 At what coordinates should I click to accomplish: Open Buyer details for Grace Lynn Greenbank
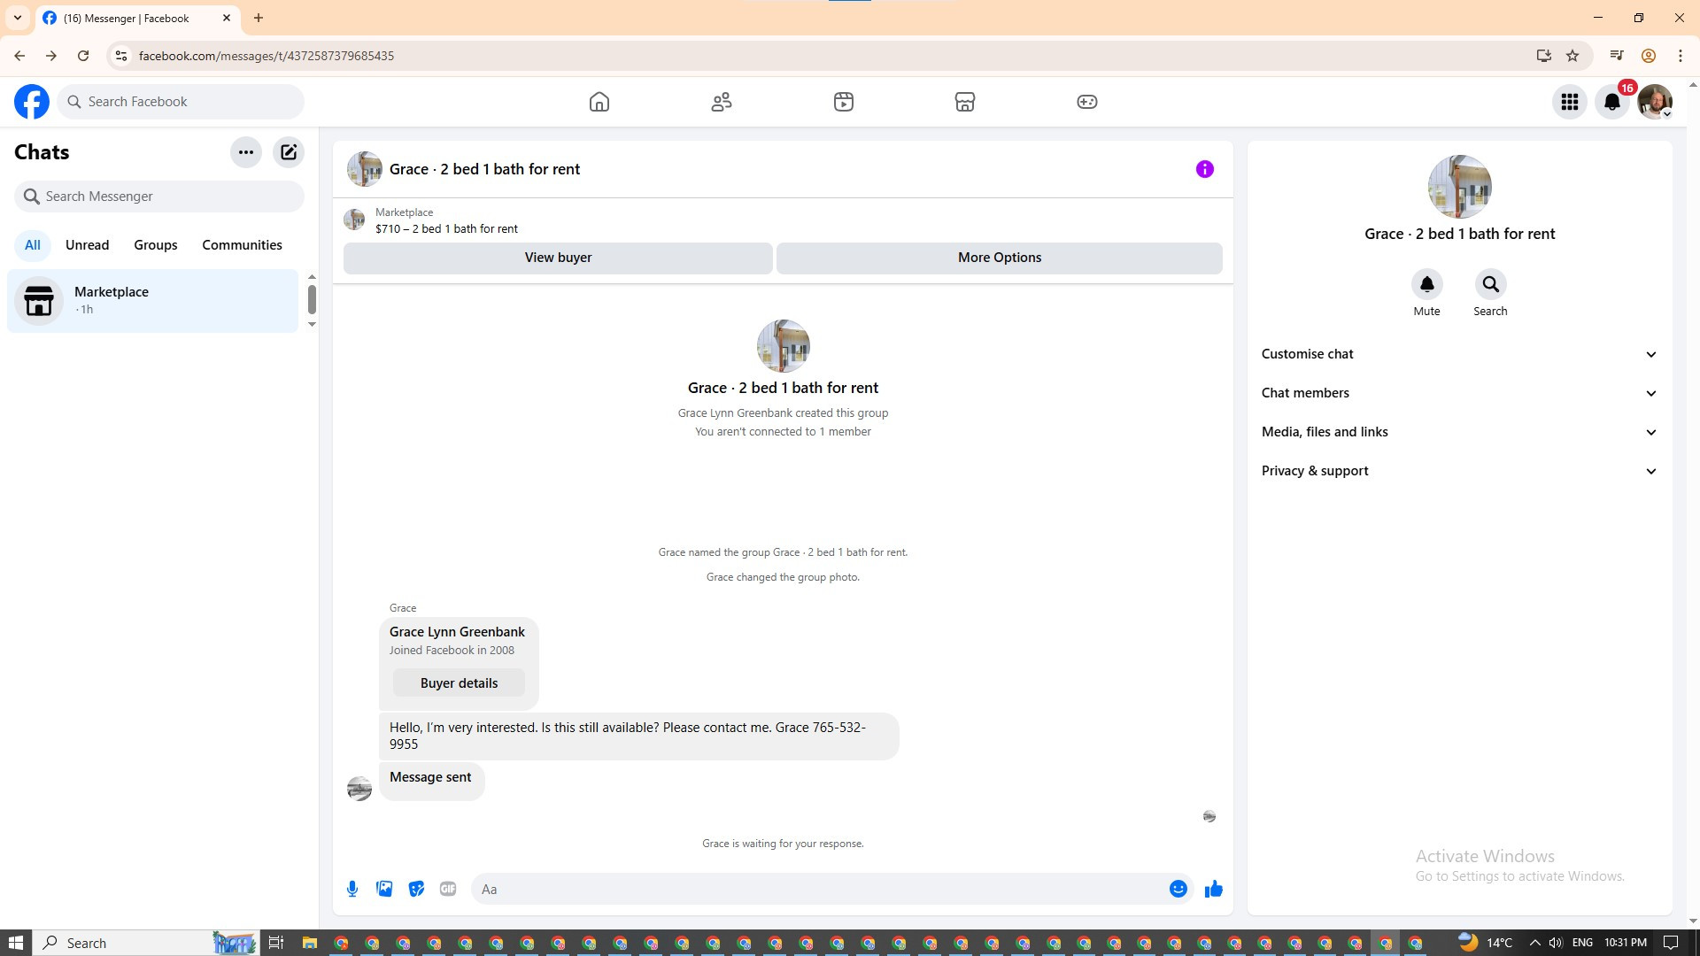(x=459, y=683)
